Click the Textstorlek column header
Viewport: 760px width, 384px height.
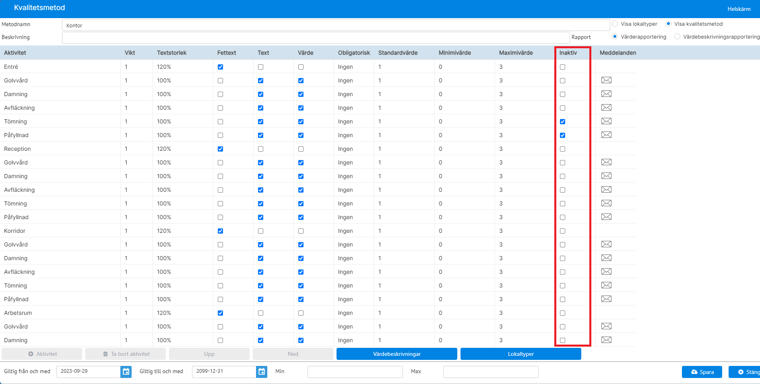point(171,53)
